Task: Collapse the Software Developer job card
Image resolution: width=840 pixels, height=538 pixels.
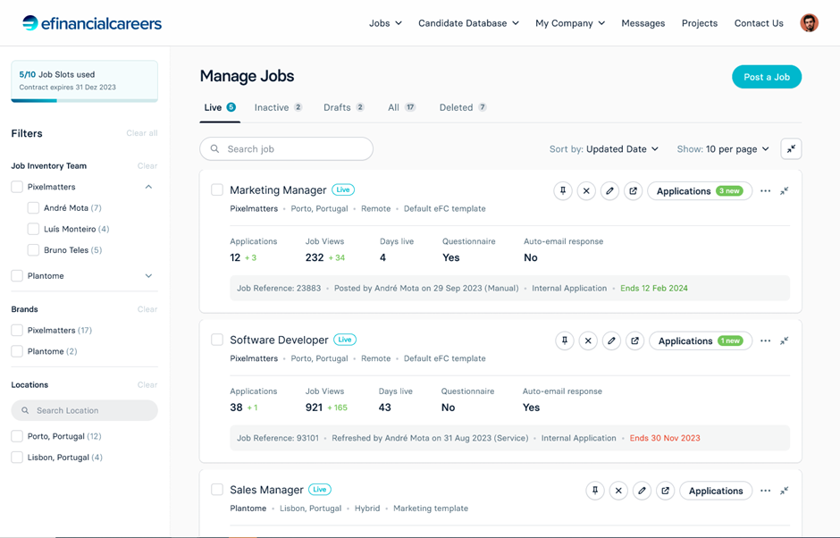Action: (785, 340)
